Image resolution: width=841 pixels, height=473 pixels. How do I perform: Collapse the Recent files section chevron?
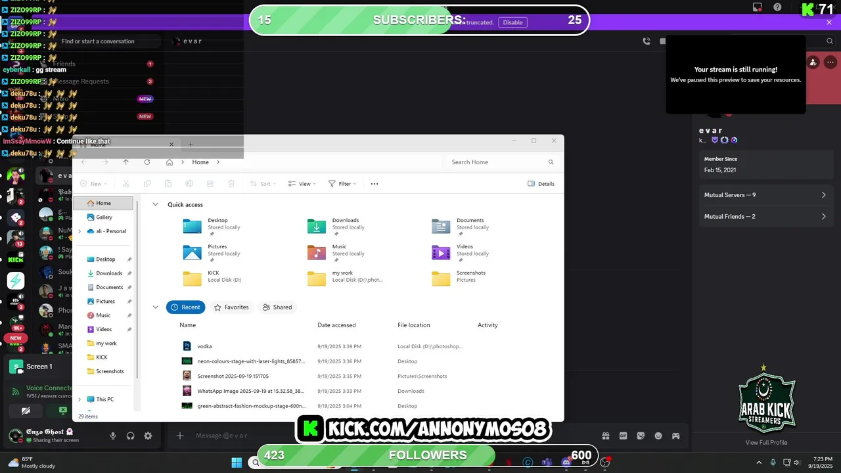[156, 307]
